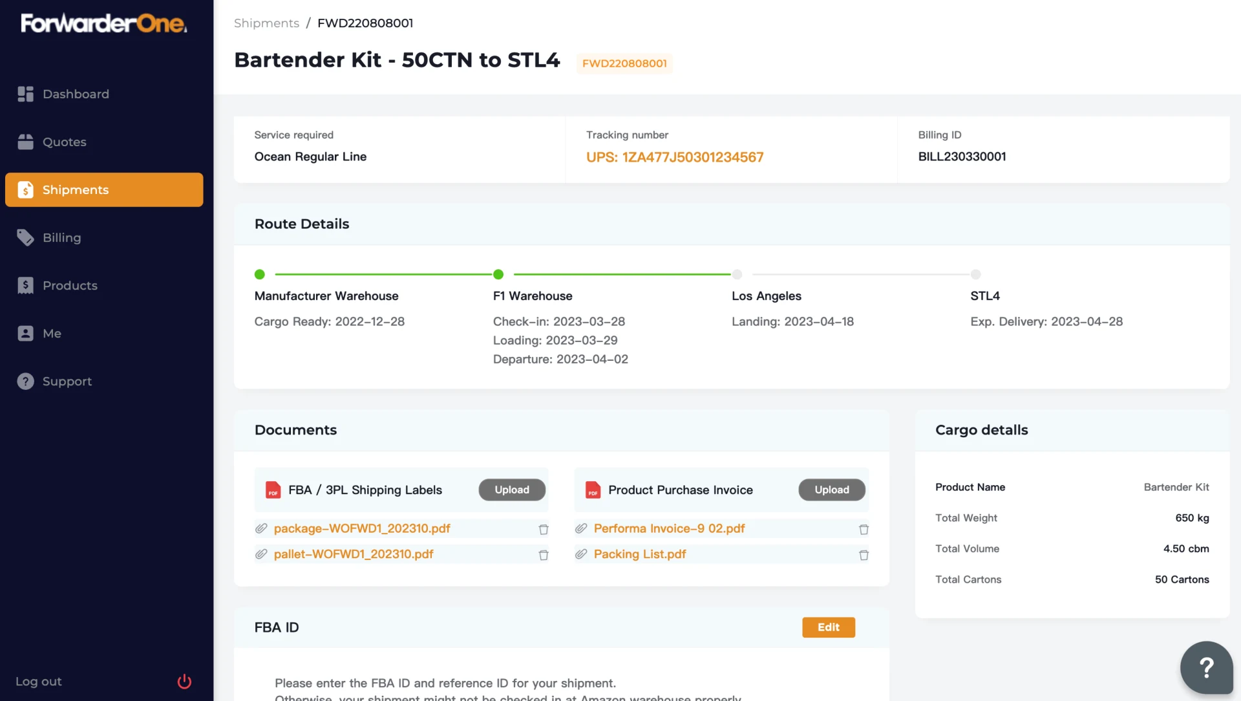
Task: Go to the Quotes section
Action: 104,142
